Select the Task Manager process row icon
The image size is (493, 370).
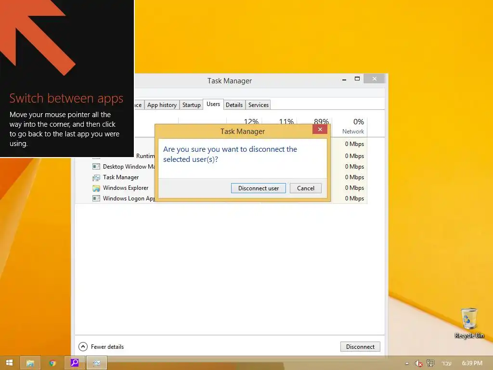tap(96, 177)
